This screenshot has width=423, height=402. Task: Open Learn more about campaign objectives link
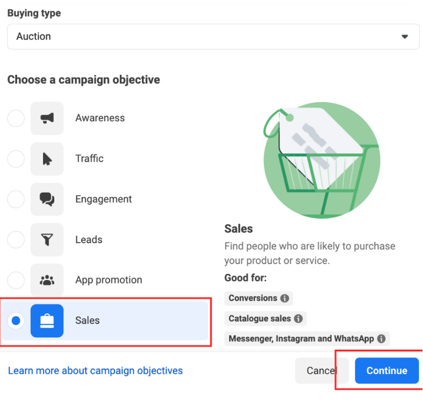point(95,371)
